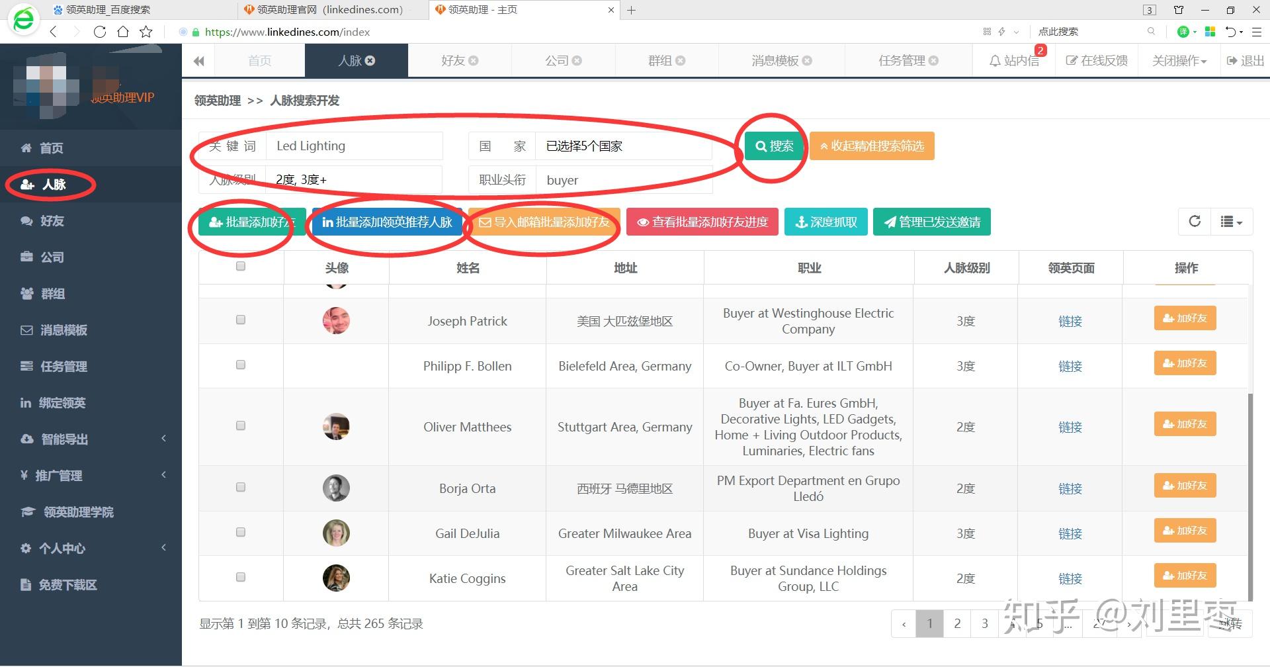1270x667 pixels.
Task: Go to page 3 of results
Action: click(985, 623)
